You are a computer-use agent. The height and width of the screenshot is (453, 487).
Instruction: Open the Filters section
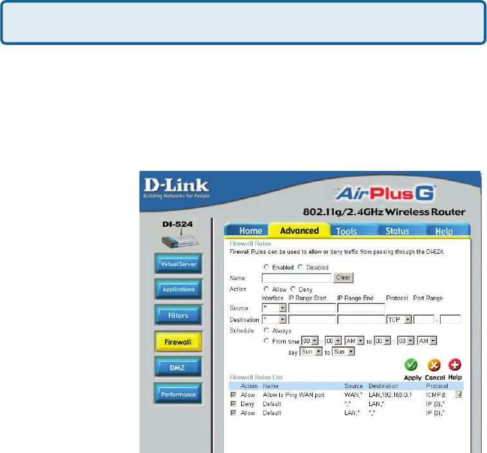[179, 315]
